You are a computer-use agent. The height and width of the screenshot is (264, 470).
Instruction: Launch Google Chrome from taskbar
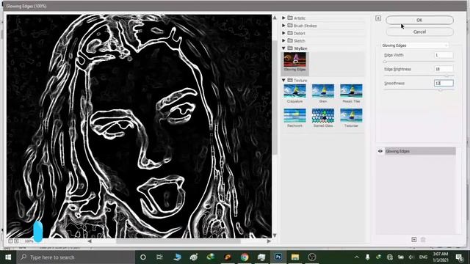[x=245, y=257]
